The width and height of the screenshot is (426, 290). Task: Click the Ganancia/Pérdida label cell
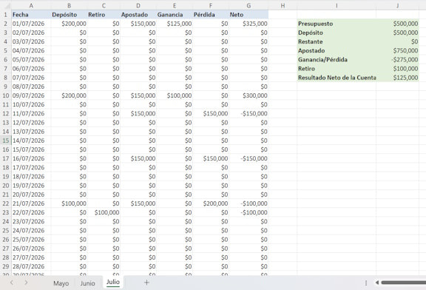click(337, 59)
